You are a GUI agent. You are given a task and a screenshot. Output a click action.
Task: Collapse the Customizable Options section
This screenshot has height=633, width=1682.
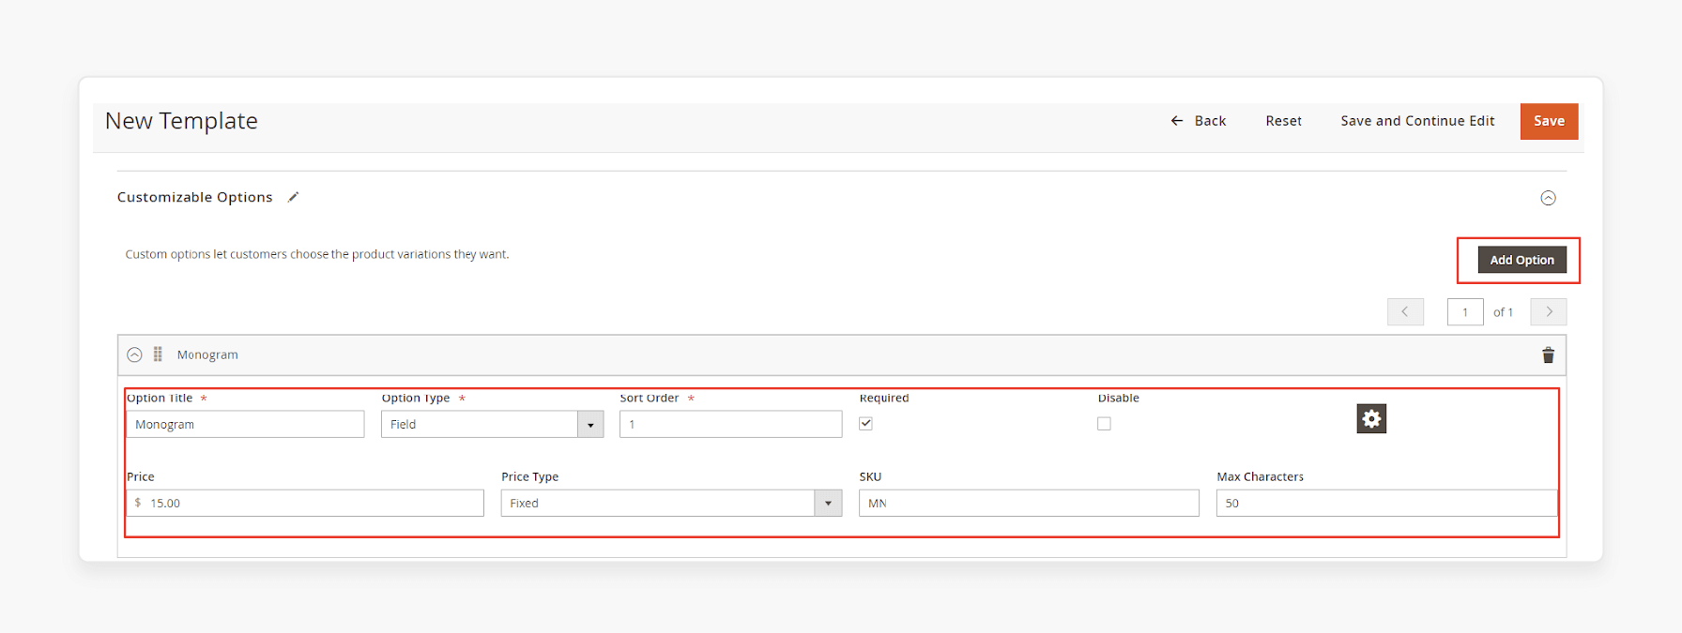1548,198
